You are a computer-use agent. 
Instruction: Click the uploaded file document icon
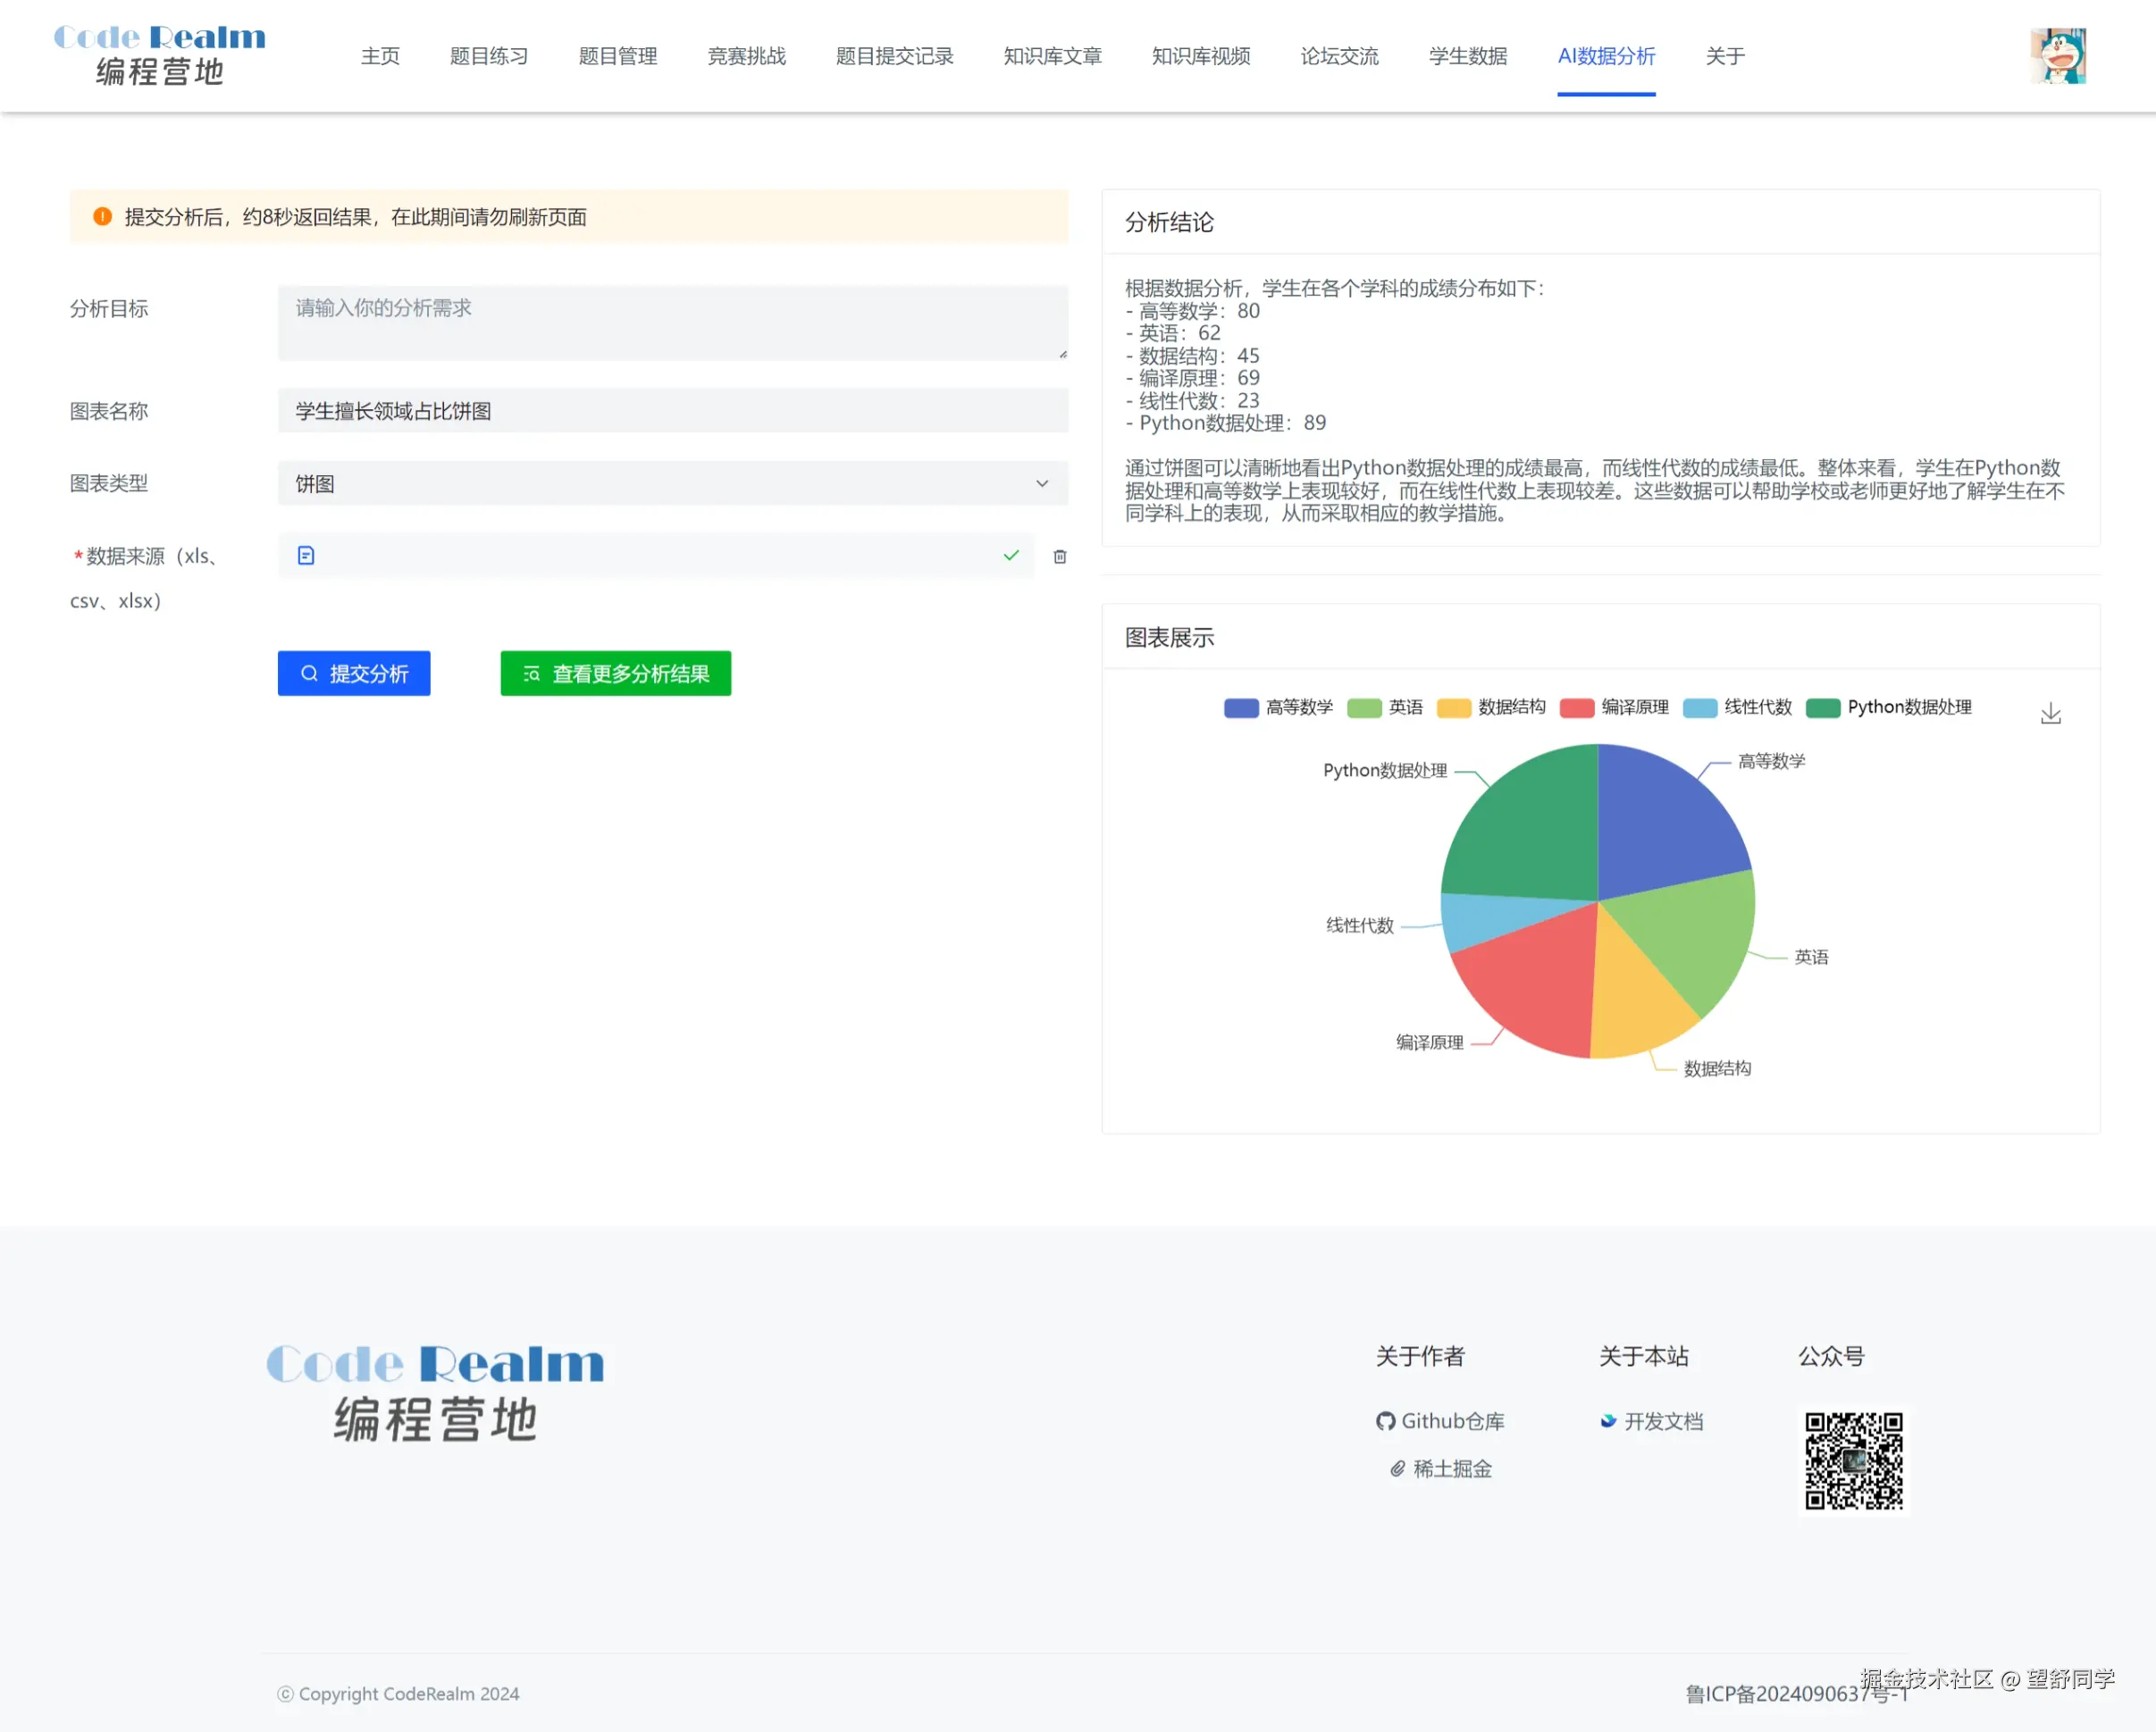coord(306,555)
